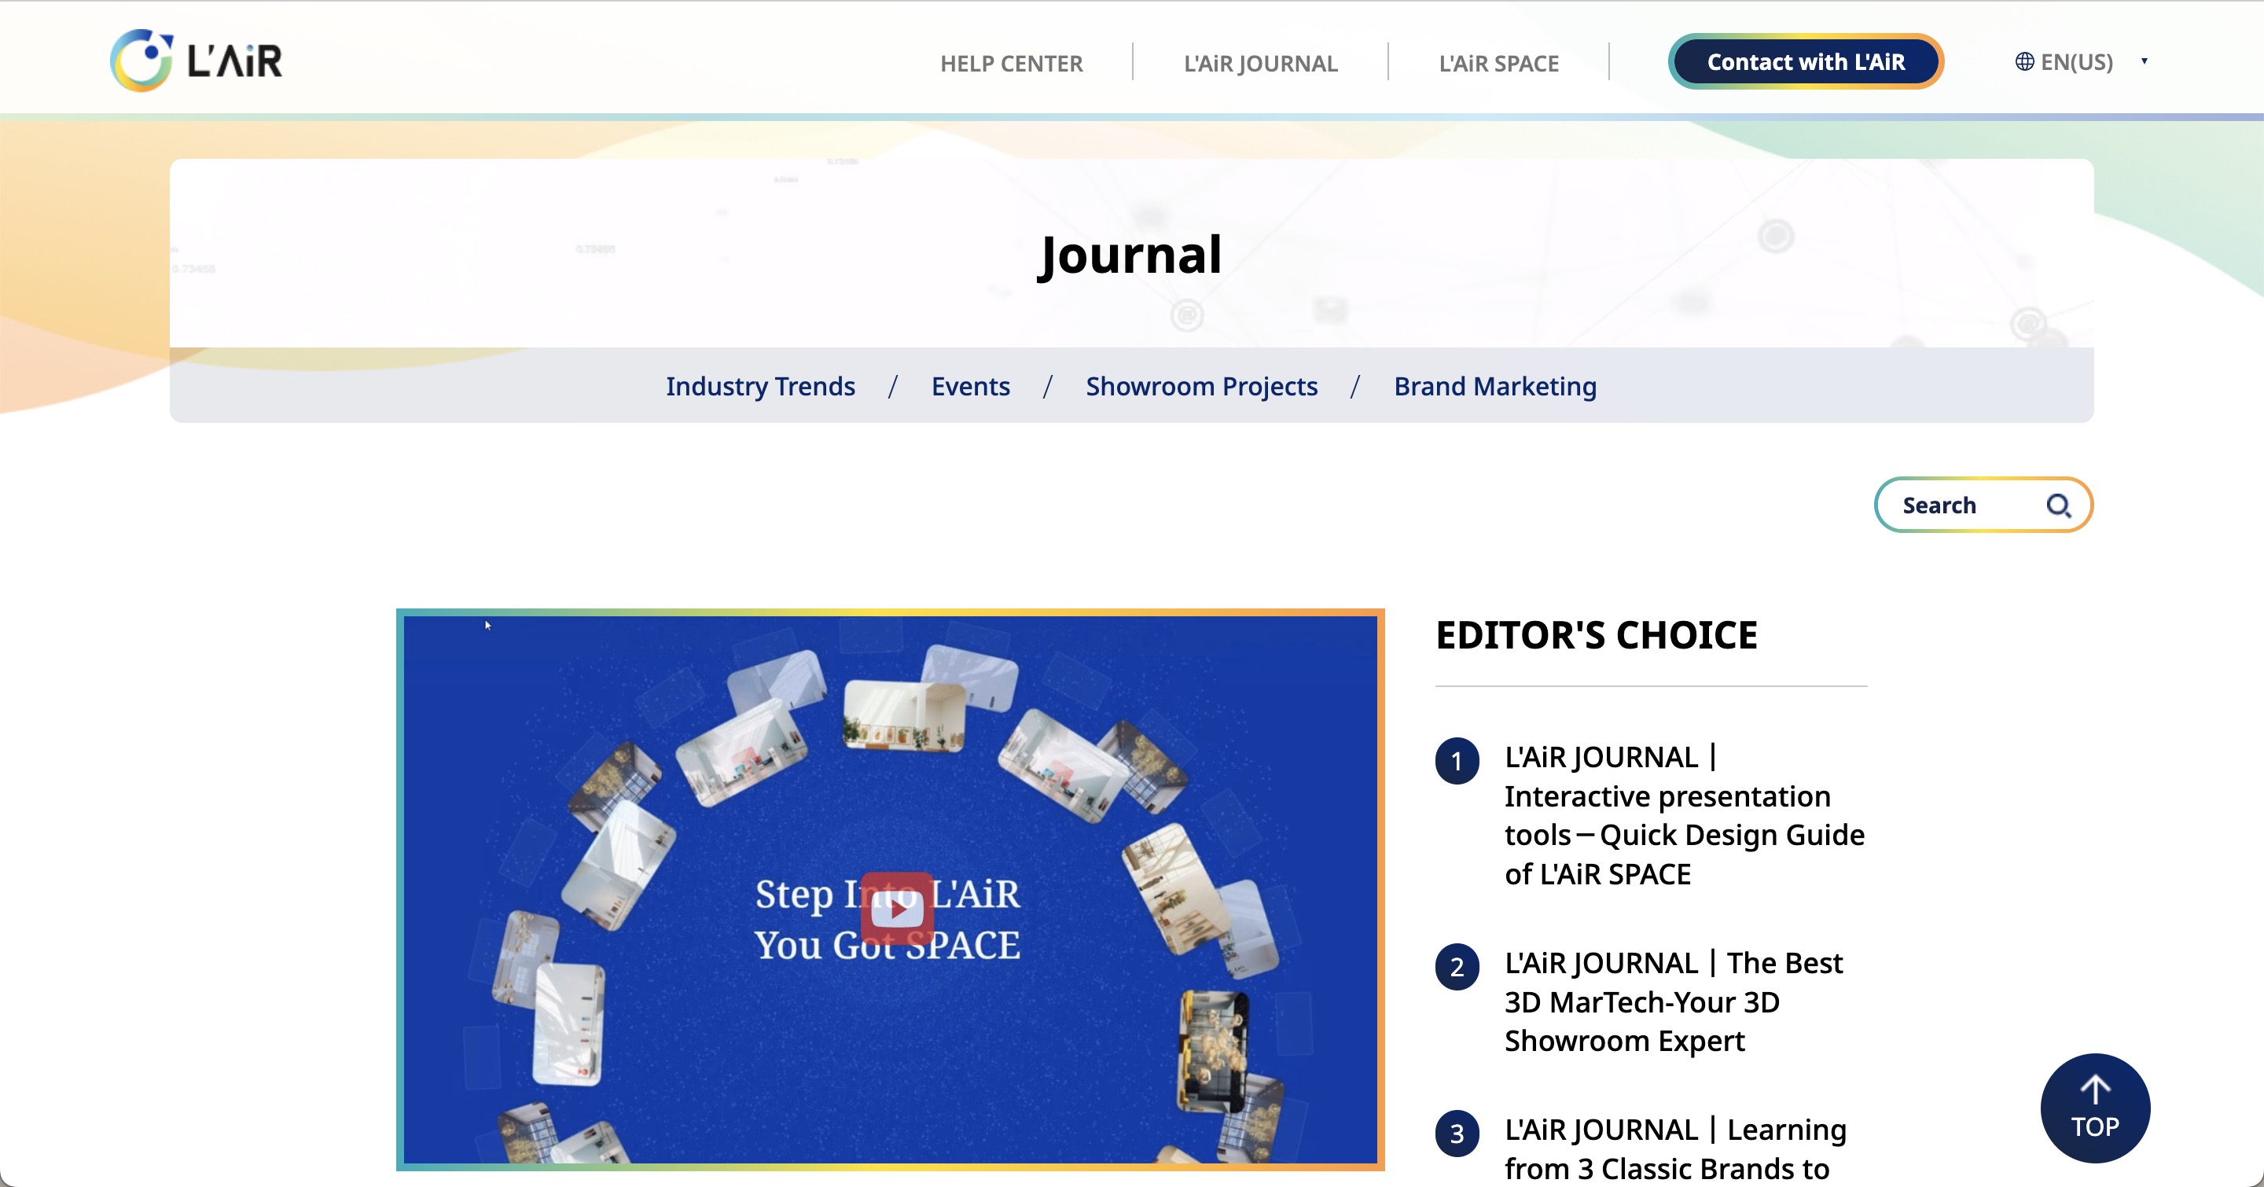Open Best 3D MarTech article link
Screen dimensions: 2264x1187
click(1673, 1001)
